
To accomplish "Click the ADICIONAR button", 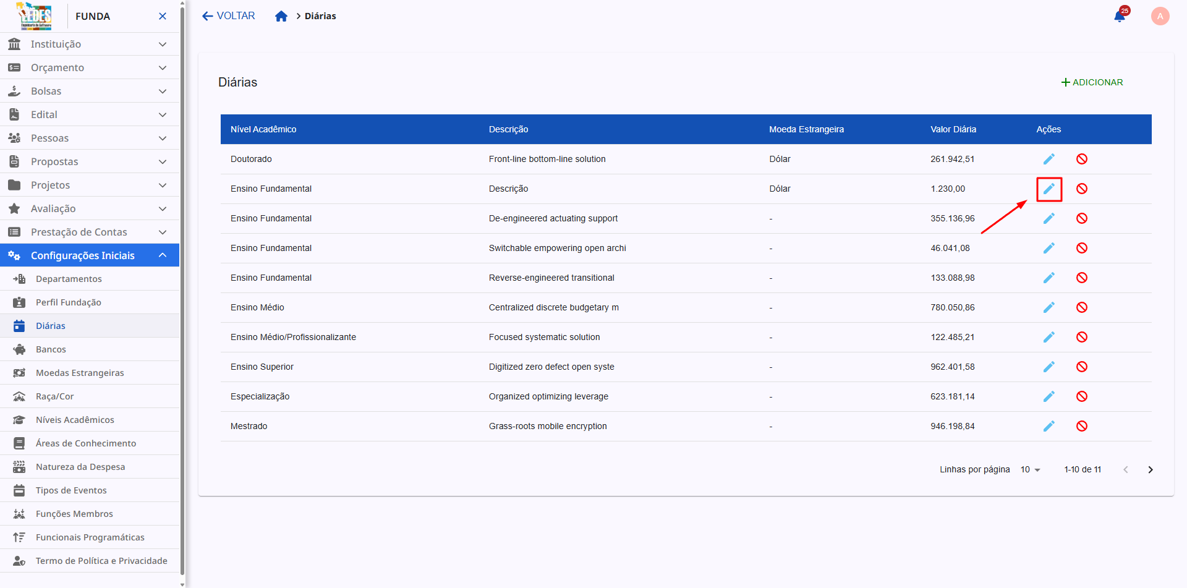I will click(x=1092, y=82).
